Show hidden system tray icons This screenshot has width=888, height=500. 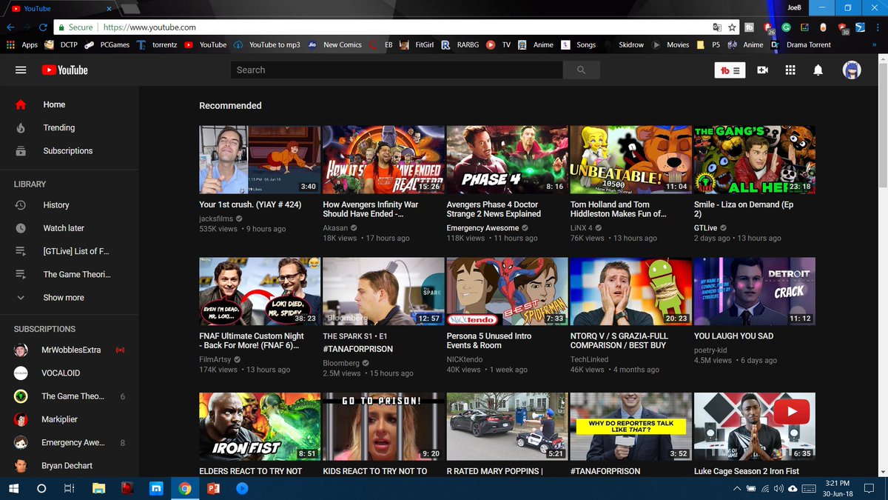pyautogui.click(x=736, y=489)
